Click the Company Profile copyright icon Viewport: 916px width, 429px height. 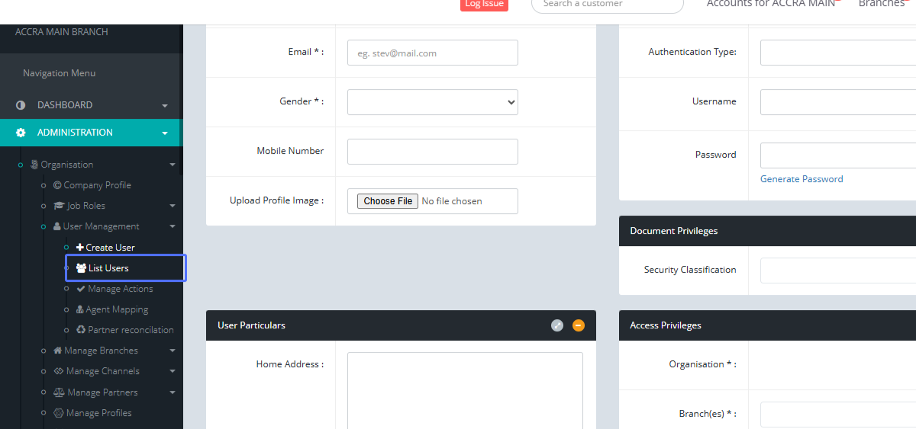57,185
